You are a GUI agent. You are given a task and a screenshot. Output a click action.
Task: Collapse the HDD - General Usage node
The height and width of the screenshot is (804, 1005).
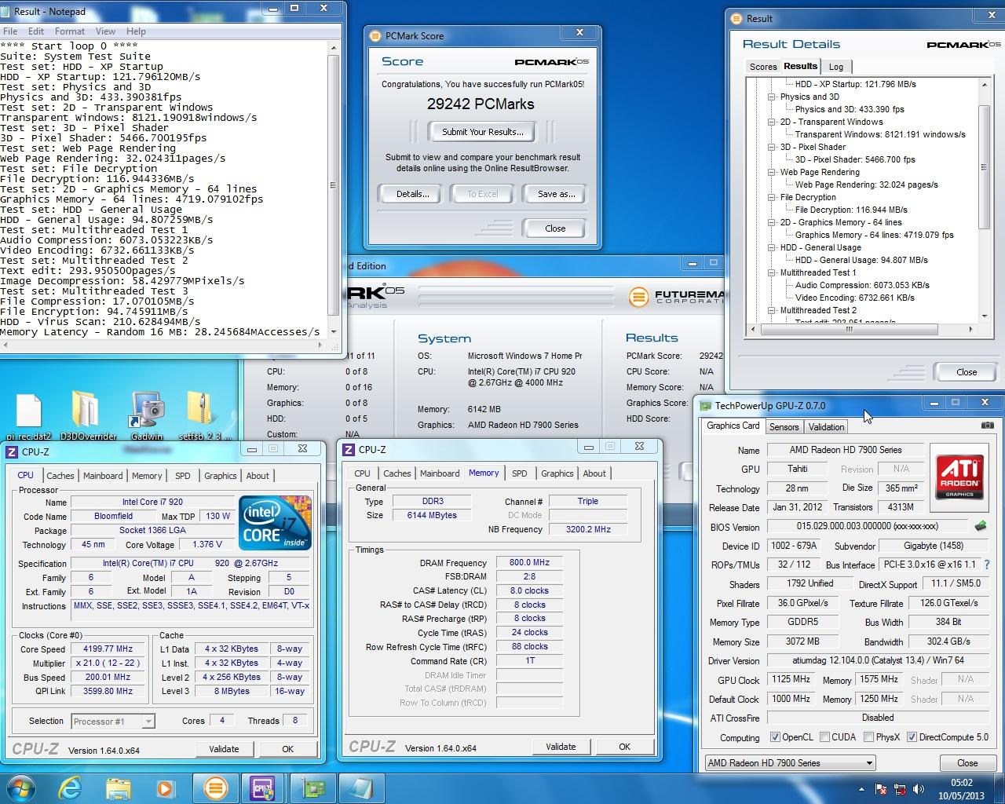coord(772,247)
